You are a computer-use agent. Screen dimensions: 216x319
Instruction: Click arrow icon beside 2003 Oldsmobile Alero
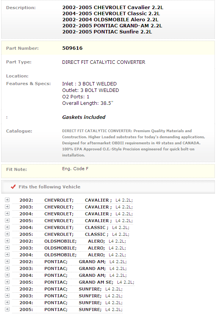[x=7, y=248]
